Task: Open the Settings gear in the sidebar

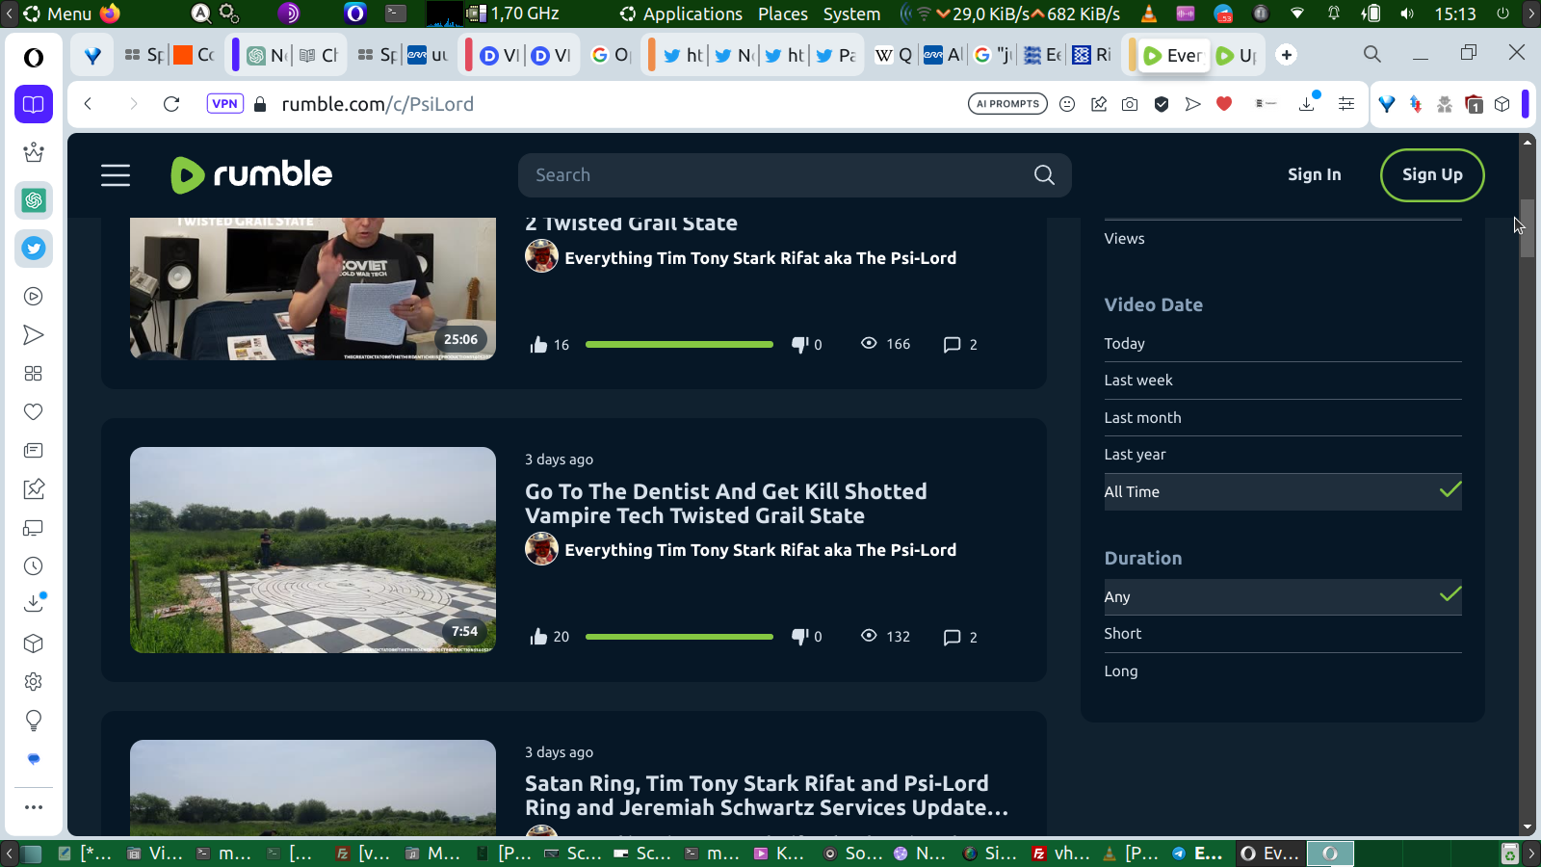Action: 34,682
